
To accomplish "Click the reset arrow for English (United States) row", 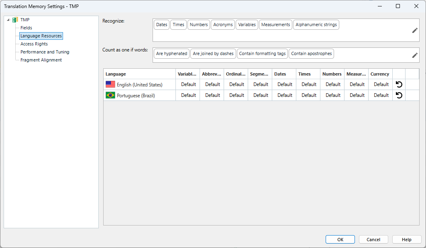I will [x=398, y=84].
